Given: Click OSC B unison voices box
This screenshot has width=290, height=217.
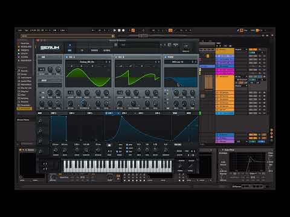Looking at the screenshot, I should pyautogui.click(x=120, y=93).
